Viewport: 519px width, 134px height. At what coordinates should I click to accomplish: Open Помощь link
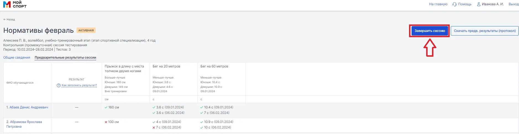(x=465, y=4)
